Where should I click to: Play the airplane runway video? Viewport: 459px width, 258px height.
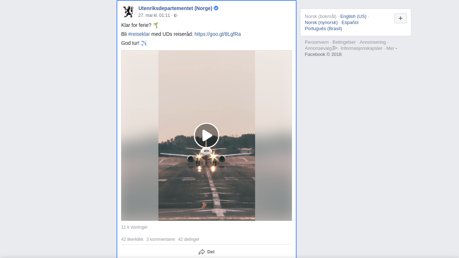tap(207, 135)
